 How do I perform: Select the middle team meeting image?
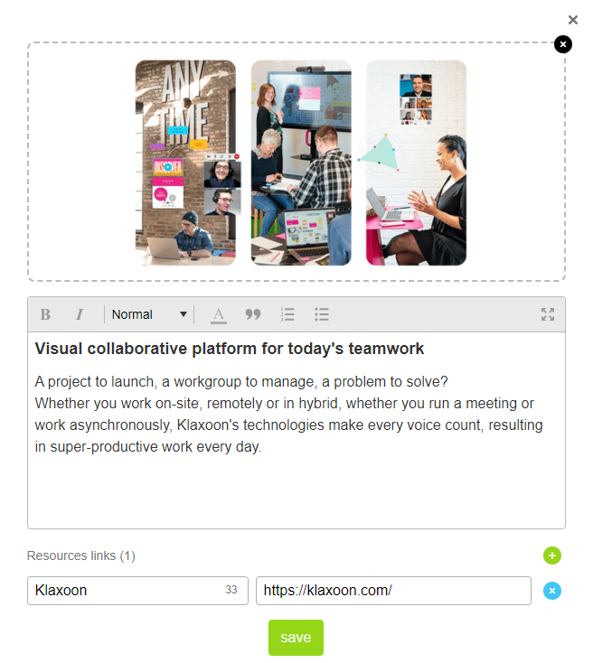(x=301, y=163)
